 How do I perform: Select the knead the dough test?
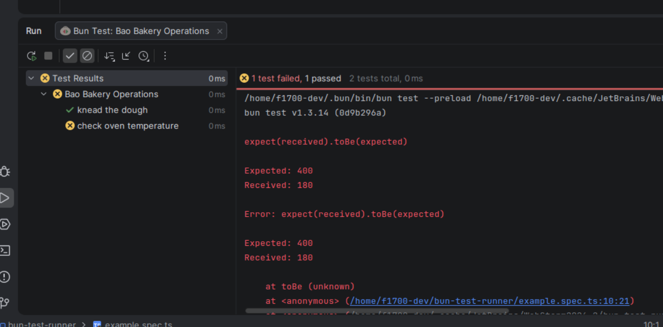(x=127, y=110)
